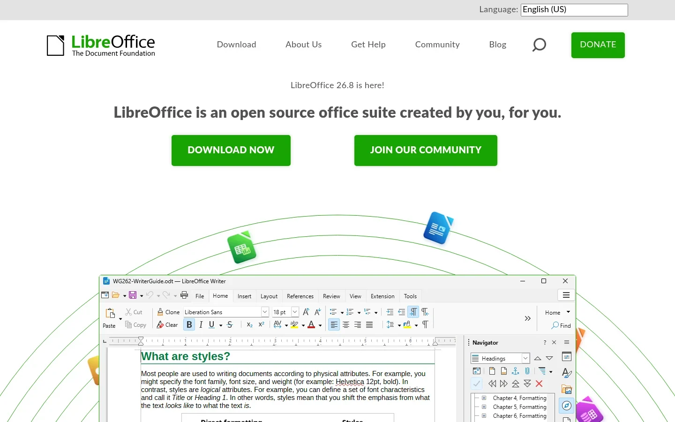This screenshot has height=422, width=675.
Task: Click the Center alignment icon
Action: point(346,324)
